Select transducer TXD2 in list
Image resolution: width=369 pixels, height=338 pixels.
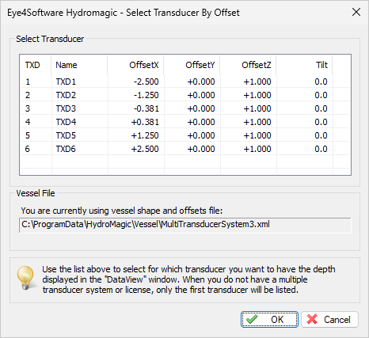click(x=185, y=95)
